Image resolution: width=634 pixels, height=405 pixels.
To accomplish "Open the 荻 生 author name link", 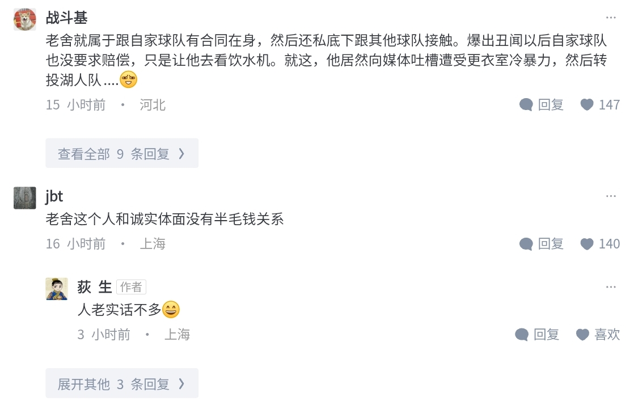I will click(x=95, y=287).
